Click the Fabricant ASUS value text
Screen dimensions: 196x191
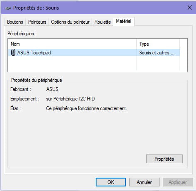[x=52, y=89]
